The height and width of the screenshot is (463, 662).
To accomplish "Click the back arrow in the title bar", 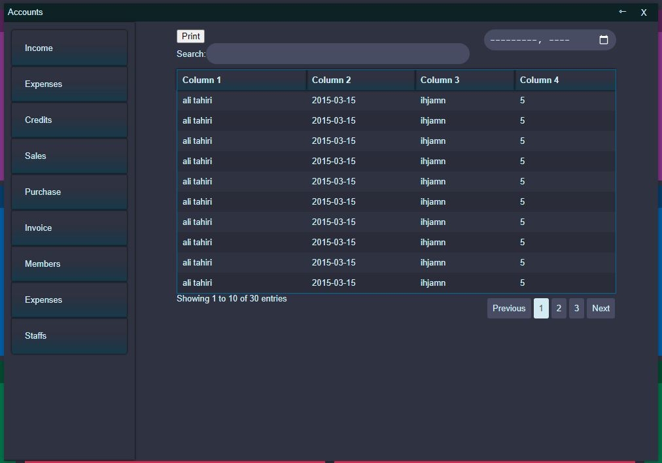I will pos(622,11).
